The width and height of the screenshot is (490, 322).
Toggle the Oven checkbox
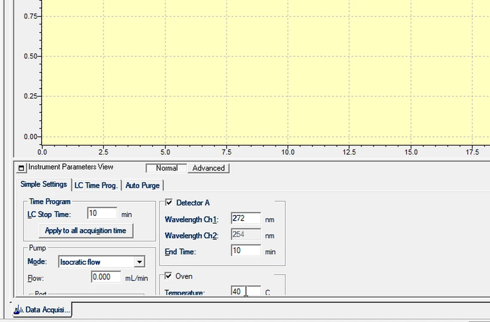[168, 276]
